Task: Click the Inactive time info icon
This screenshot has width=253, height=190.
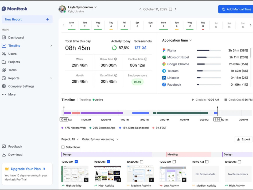Action: 146,59
